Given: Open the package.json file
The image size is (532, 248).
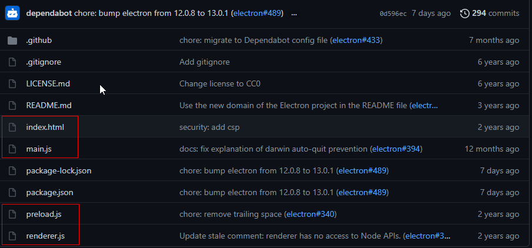Looking at the screenshot, I should (x=49, y=192).
